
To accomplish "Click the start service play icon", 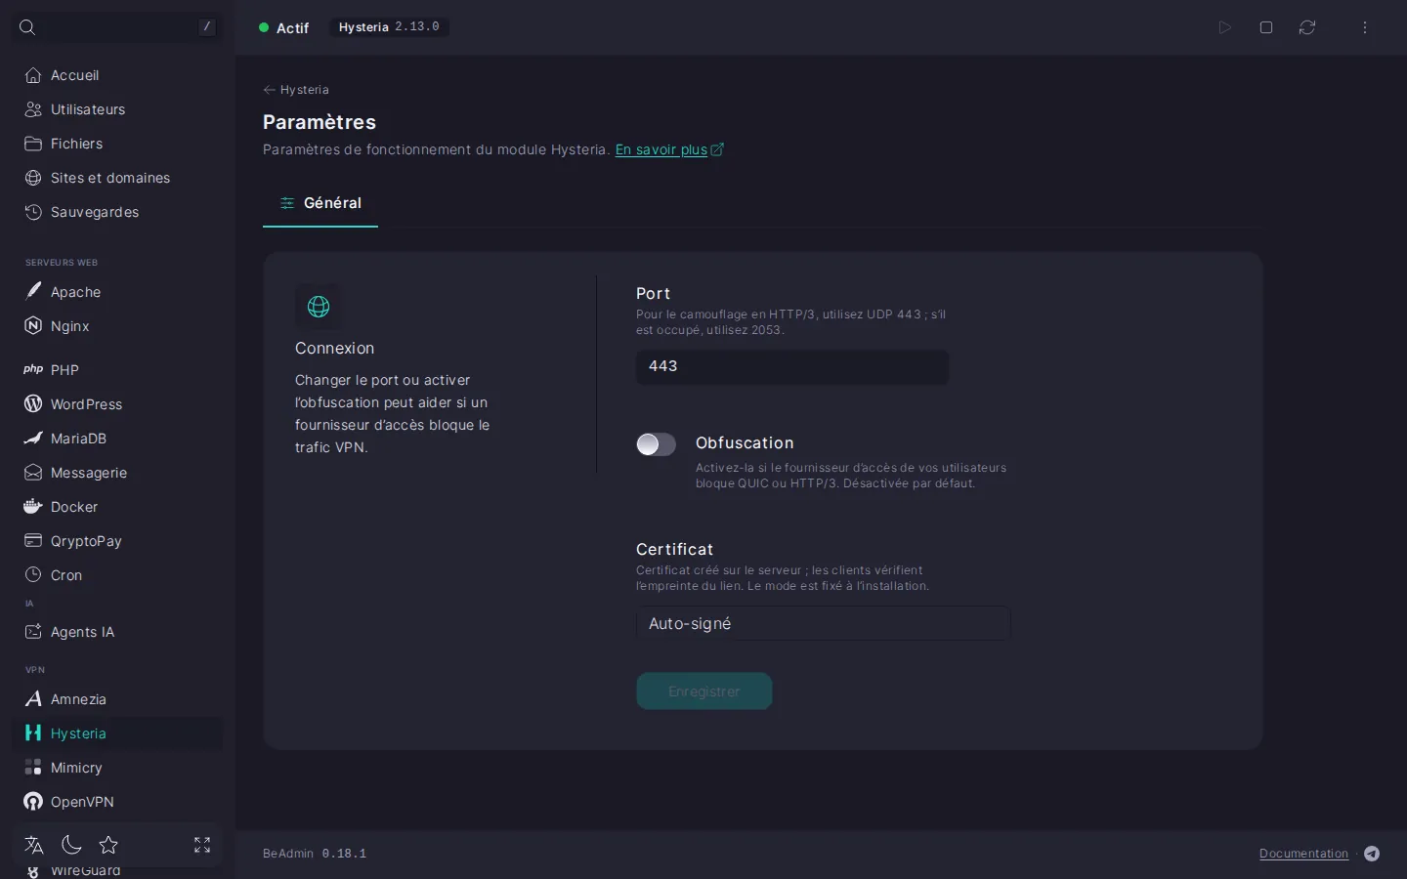I will point(1225,27).
